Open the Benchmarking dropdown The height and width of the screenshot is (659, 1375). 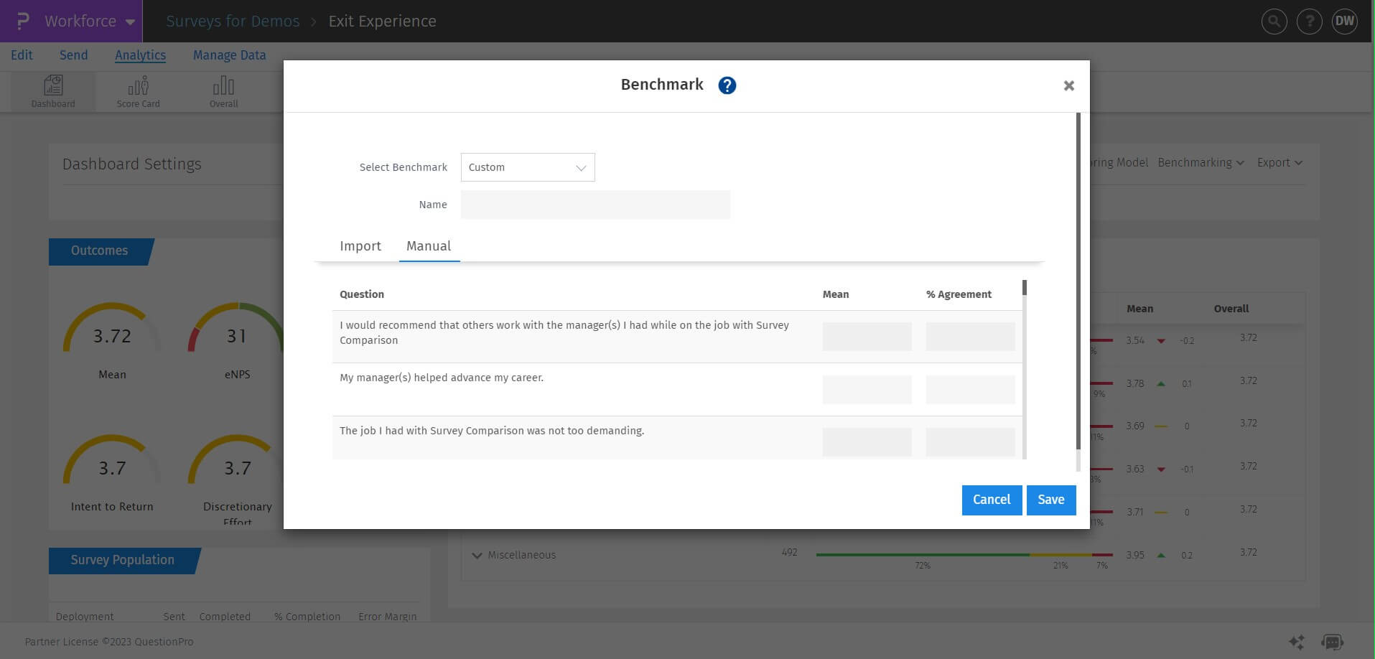click(x=1200, y=162)
